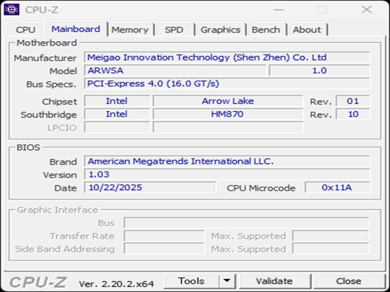Image resolution: width=390 pixels, height=292 pixels.
Task: Click the BIOS Brand American Megatrends field
Action: pos(227,161)
